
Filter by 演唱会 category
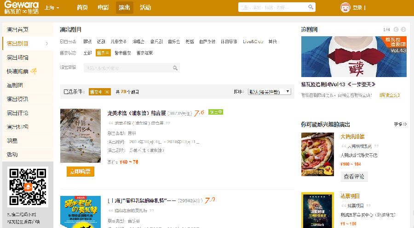138,42
